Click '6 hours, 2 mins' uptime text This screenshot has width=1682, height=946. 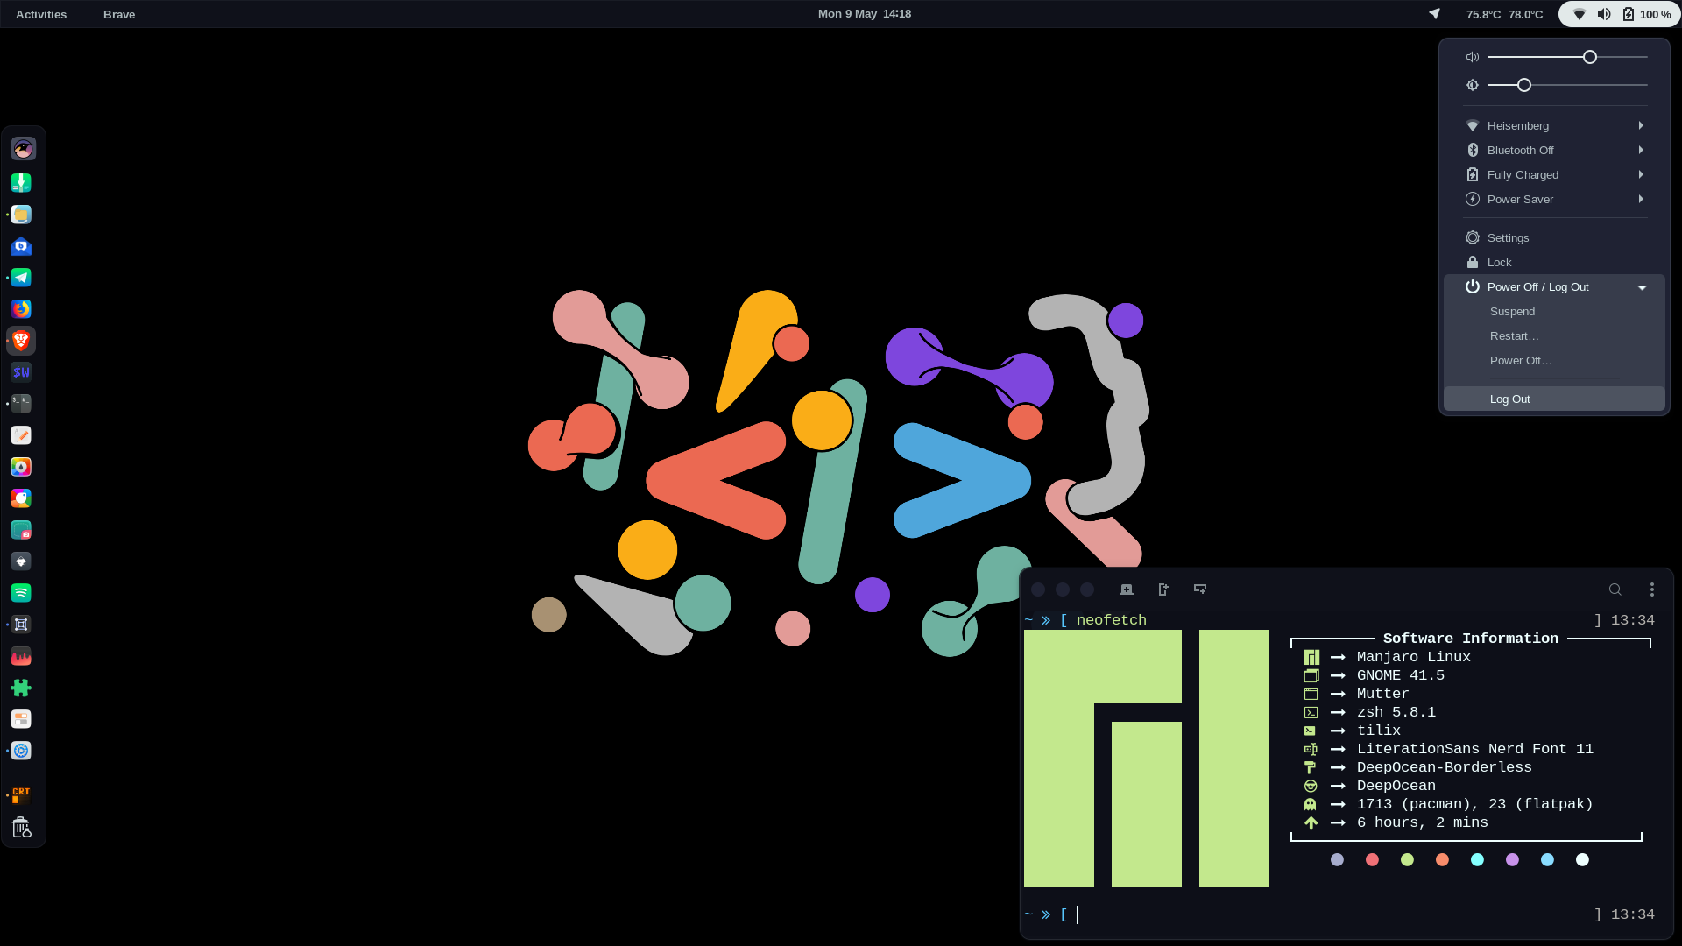[1423, 822]
